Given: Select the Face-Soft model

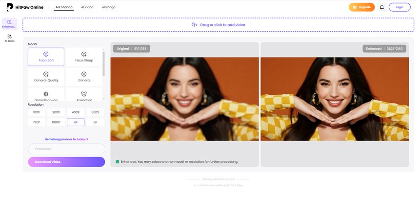Looking at the screenshot, I should coord(46,57).
